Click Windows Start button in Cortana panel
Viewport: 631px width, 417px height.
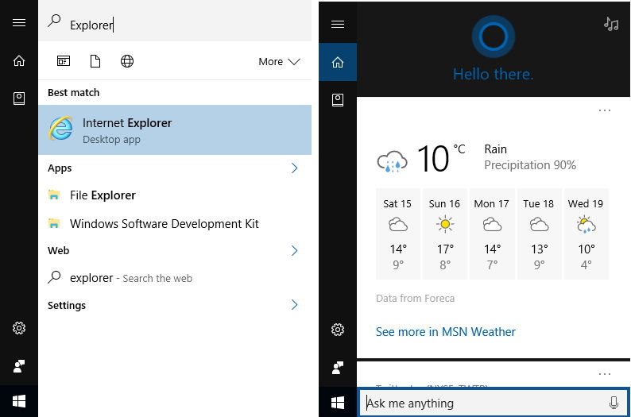338,402
